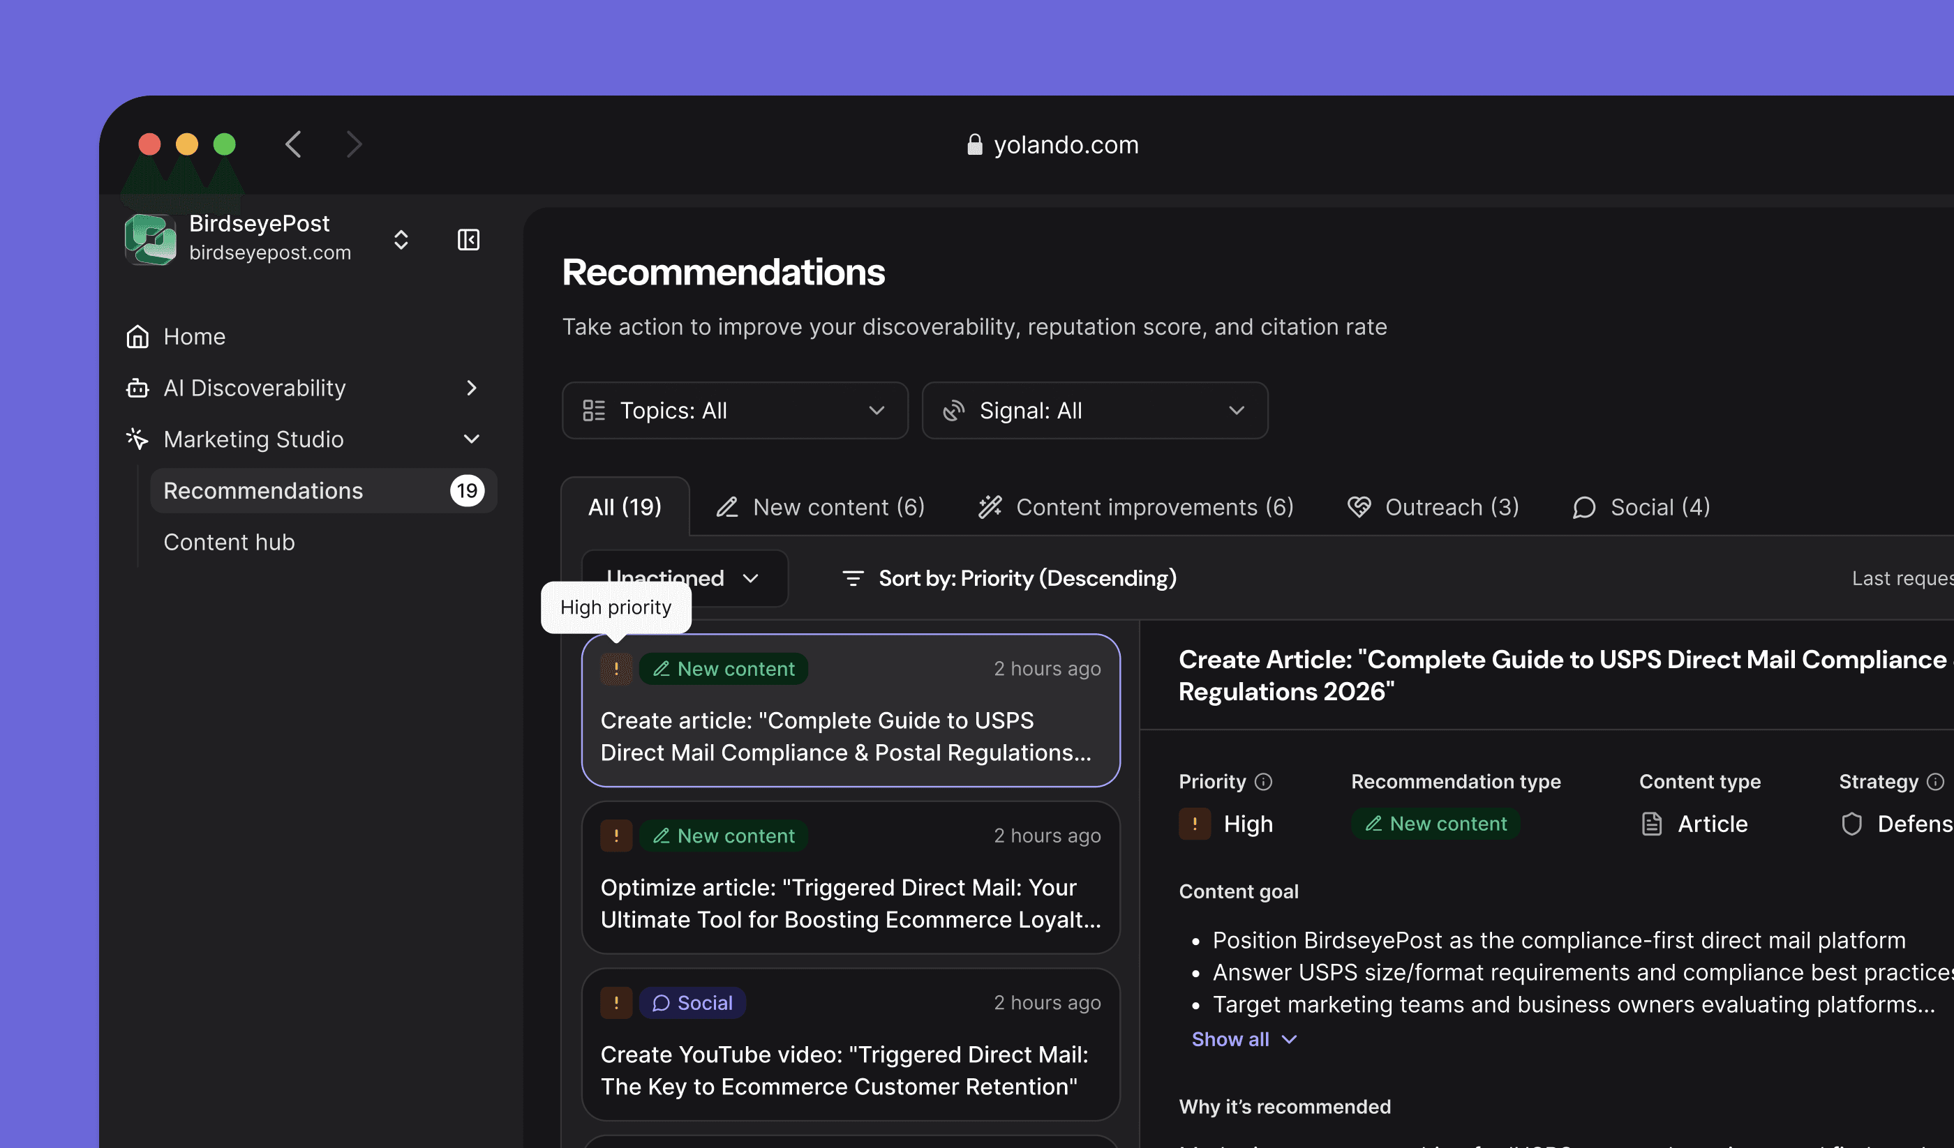Viewport: 1954px width, 1148px height.
Task: Collapse Marketing Studio section
Action: (472, 439)
